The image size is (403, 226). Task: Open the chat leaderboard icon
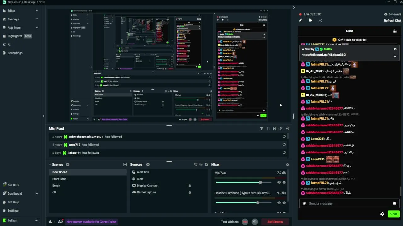pos(395,31)
